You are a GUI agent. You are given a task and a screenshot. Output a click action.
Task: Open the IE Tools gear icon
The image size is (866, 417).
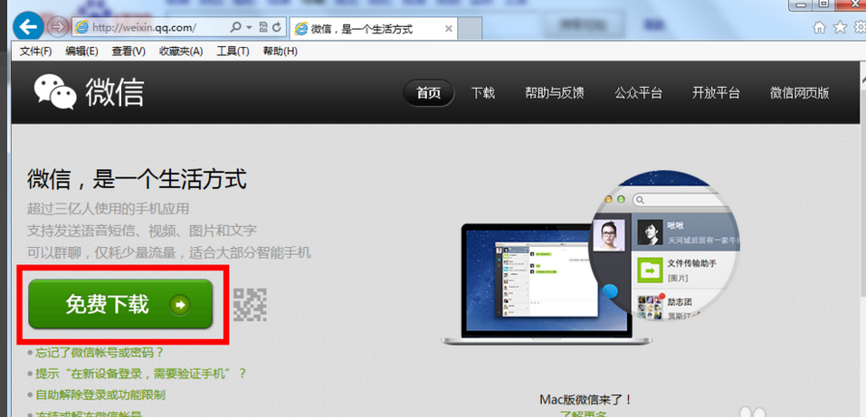pyautogui.click(x=860, y=26)
